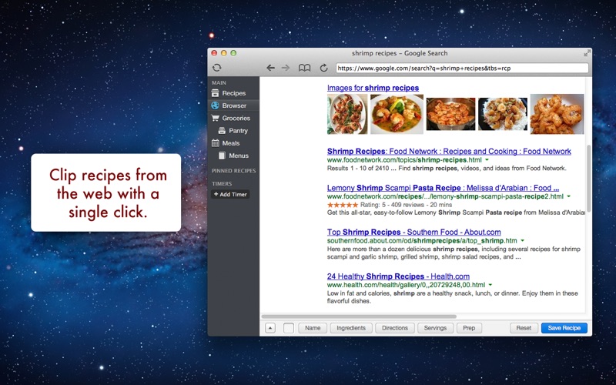The width and height of the screenshot is (616, 385).
Task: Click the TIMERS heading in the sidebar
Action: click(222, 184)
